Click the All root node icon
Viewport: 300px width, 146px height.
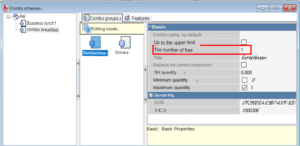16,16
